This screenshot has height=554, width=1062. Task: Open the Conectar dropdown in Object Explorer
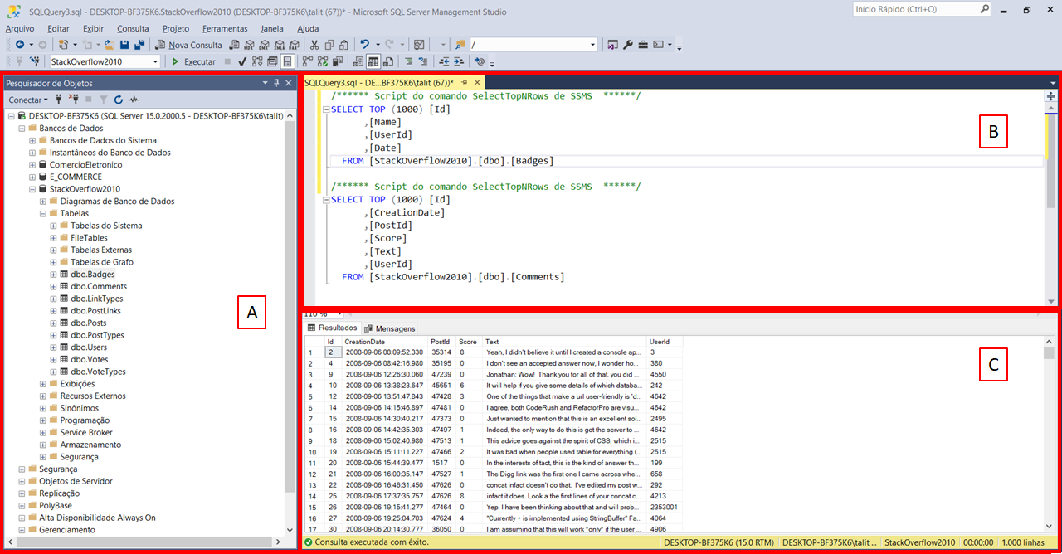coord(28,100)
